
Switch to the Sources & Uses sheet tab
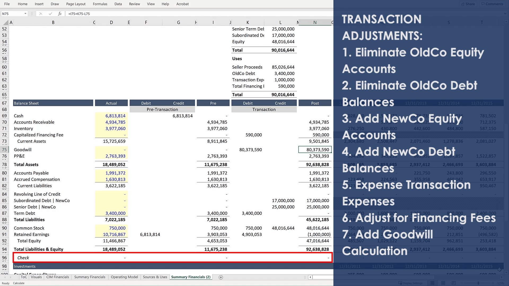tap(155, 277)
